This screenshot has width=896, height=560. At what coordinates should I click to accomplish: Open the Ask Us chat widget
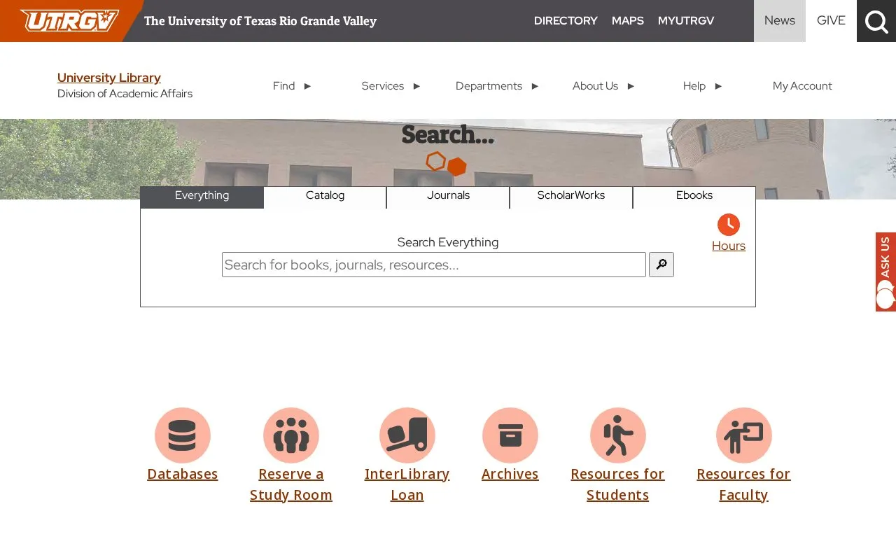[885, 272]
